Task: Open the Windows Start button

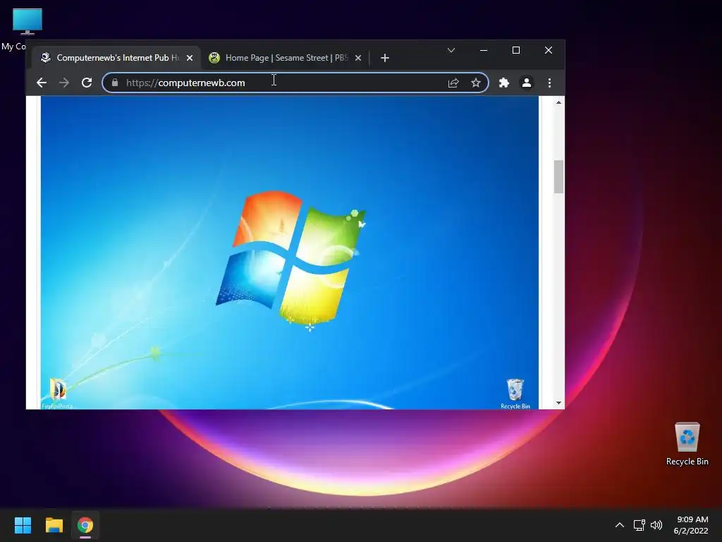Action: click(x=23, y=525)
